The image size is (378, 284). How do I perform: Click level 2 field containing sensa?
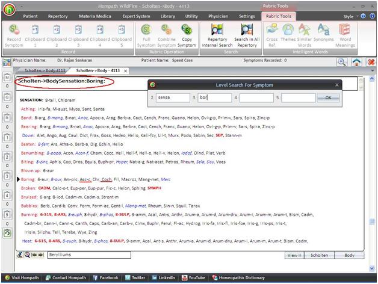click(x=173, y=97)
